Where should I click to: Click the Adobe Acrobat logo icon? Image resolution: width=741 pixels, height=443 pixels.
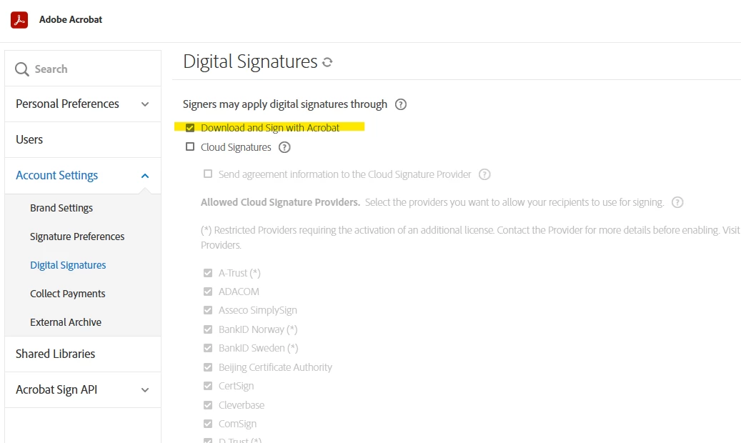click(x=19, y=20)
